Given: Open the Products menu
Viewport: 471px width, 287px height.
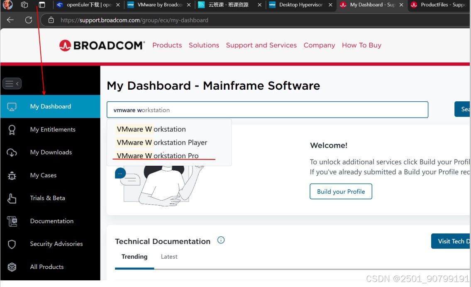Looking at the screenshot, I should coord(167,45).
